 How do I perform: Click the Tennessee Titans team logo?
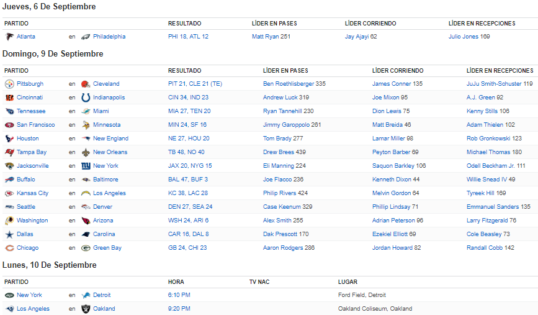pos(9,111)
